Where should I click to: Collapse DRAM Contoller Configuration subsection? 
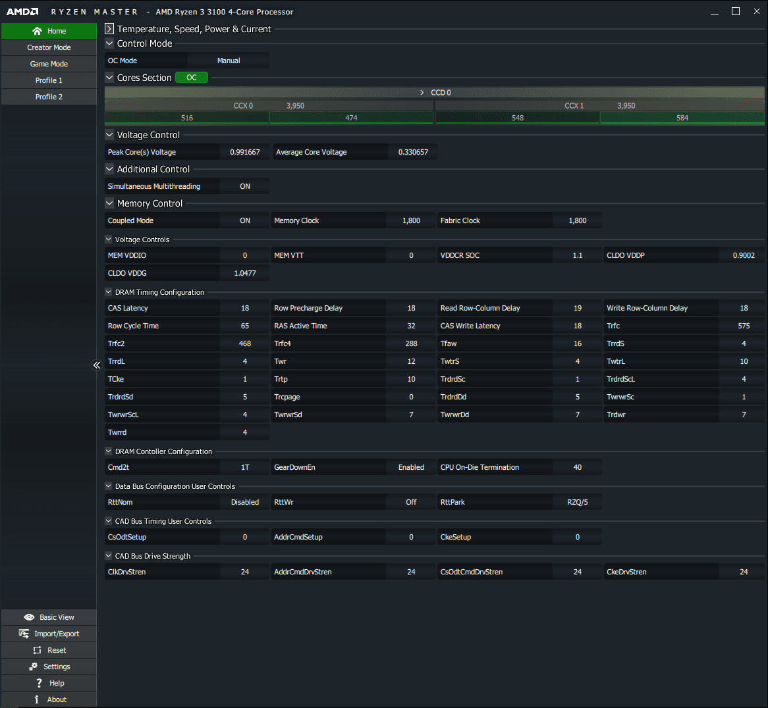(108, 451)
